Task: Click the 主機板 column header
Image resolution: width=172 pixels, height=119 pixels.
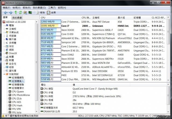Action: click(x=104, y=18)
